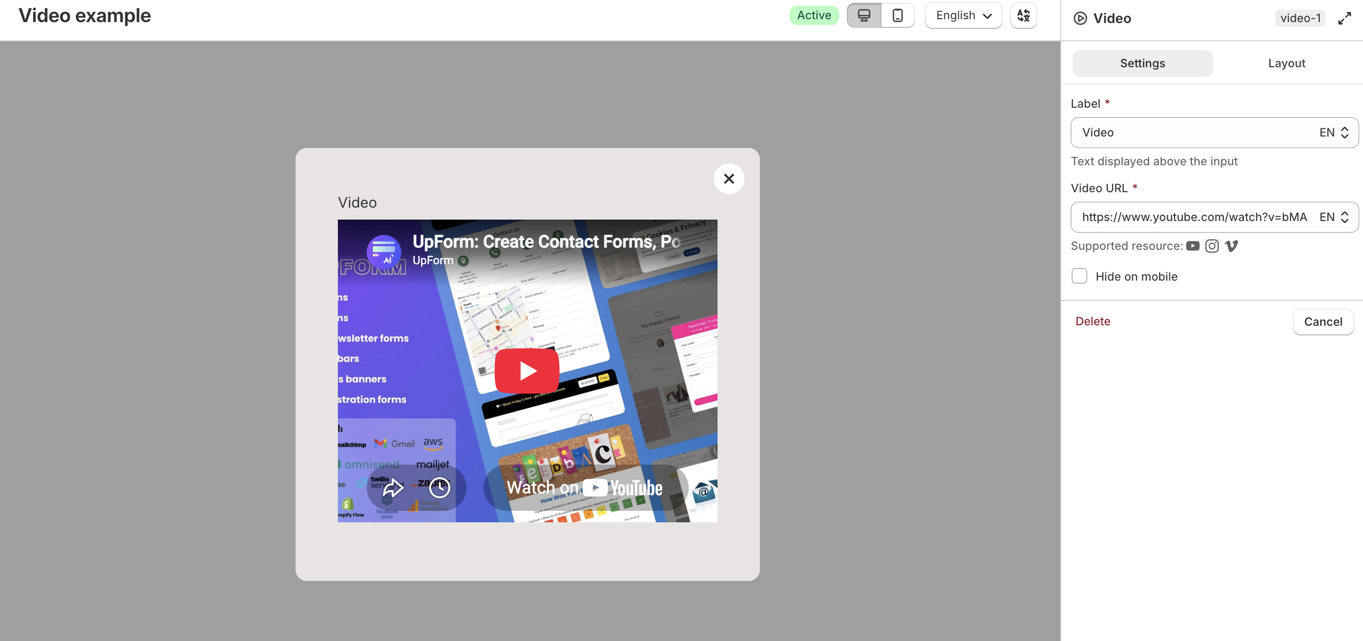Click the UpForm channel name
The height and width of the screenshot is (641, 1363).
coord(433,260)
